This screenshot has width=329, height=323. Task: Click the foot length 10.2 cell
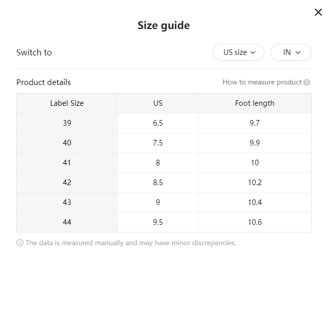(x=254, y=183)
